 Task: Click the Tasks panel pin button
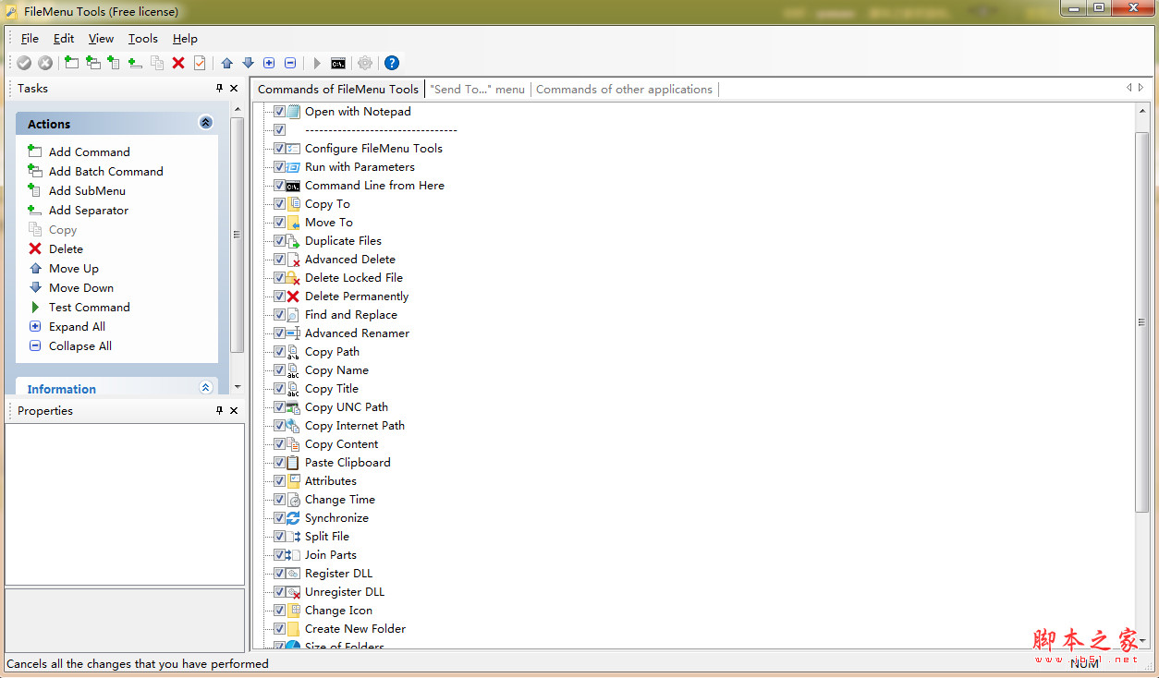point(219,89)
